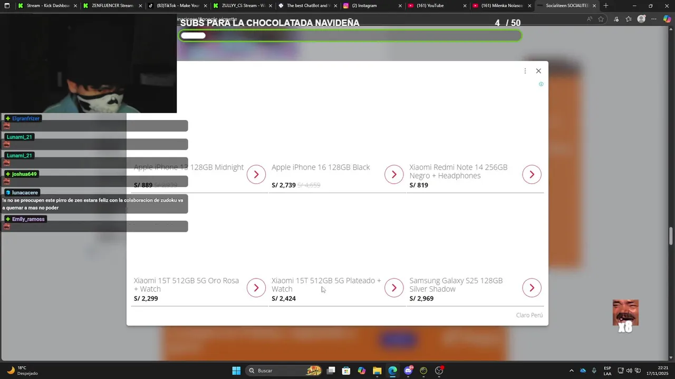Open Samsung Galaxy S25 128GB Silver Shadow listing
The image size is (675, 379).
[x=456, y=285]
